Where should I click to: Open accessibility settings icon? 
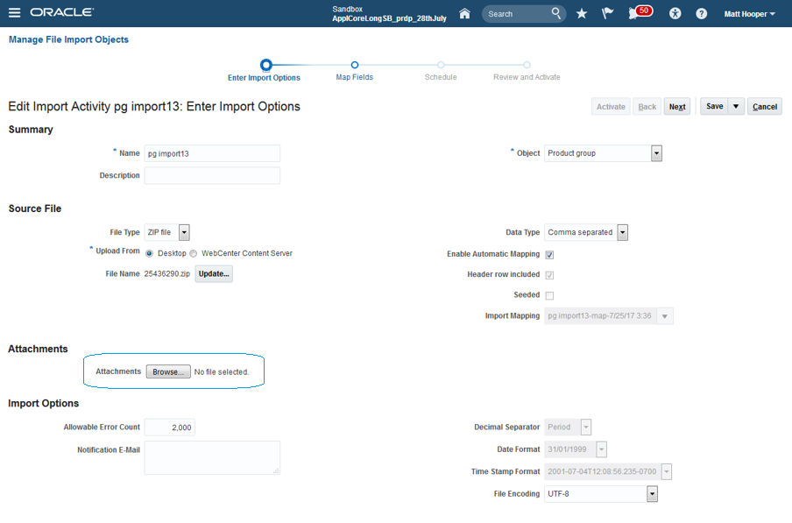pos(675,14)
